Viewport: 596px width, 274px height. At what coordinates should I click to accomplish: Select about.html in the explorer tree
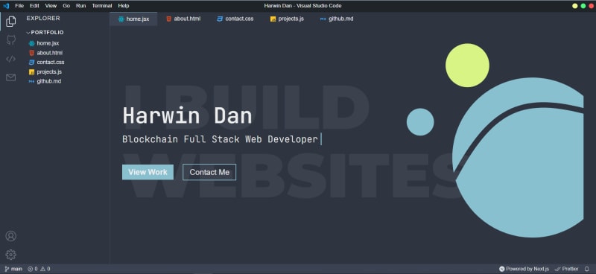[45, 53]
